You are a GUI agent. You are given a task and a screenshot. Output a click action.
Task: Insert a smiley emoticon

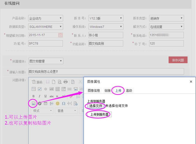pos(58,103)
